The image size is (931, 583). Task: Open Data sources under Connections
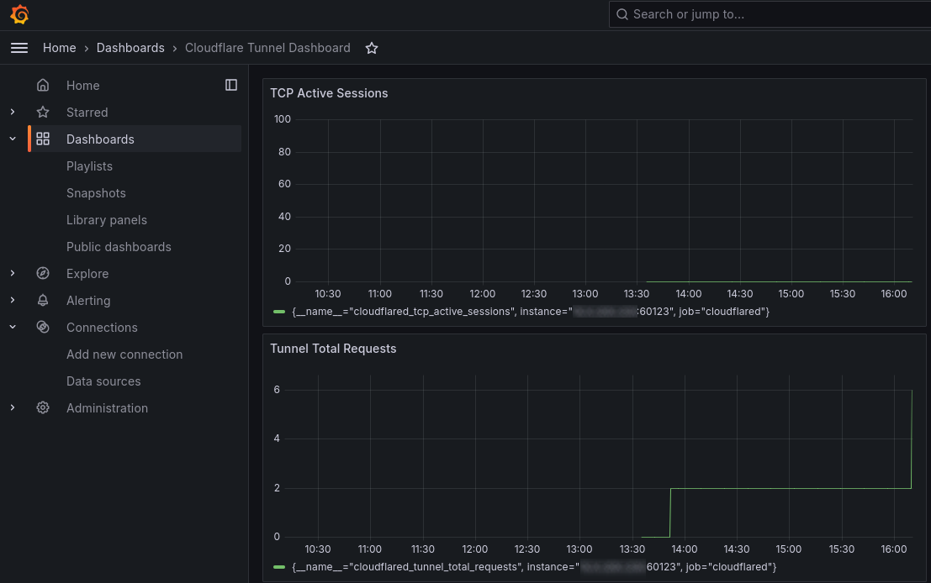point(104,381)
